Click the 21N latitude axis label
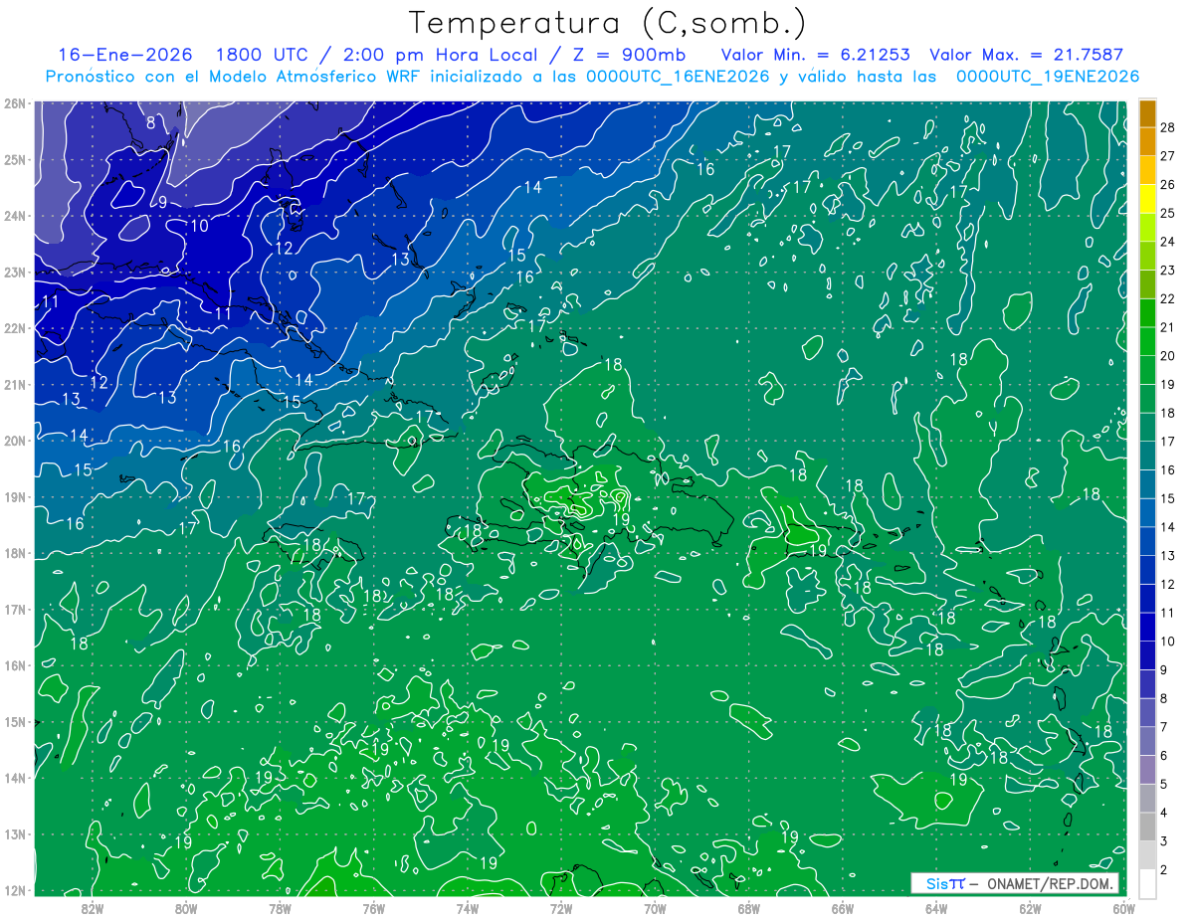This screenshot has height=922, width=1194. pos(15,385)
